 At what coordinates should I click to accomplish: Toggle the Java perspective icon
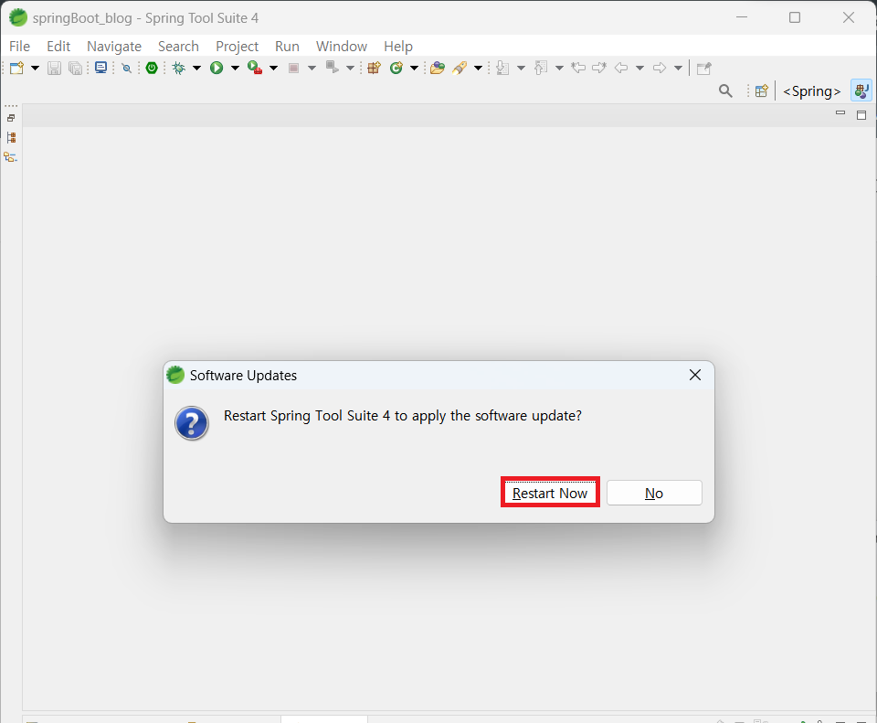pos(861,90)
